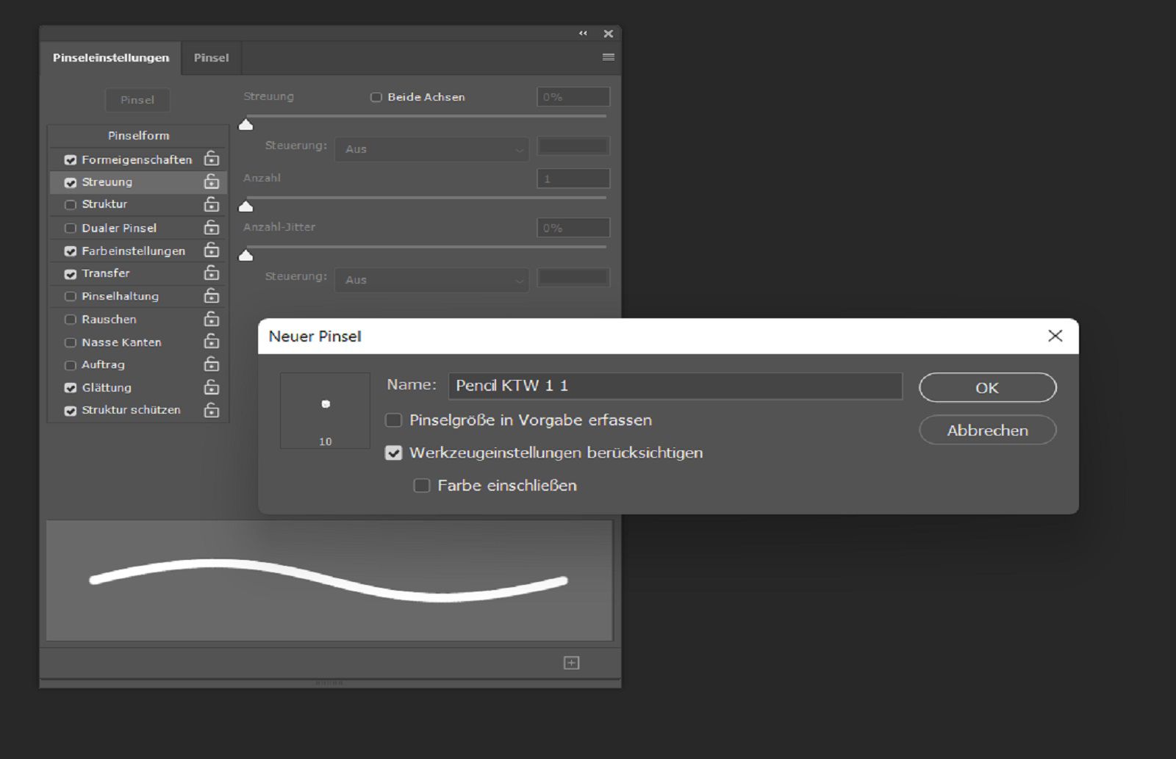This screenshot has width=1176, height=759.
Task: Click the Streuung percentage field
Action: click(x=573, y=97)
